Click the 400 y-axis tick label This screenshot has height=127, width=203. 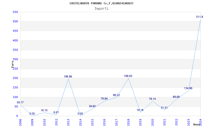15,40
